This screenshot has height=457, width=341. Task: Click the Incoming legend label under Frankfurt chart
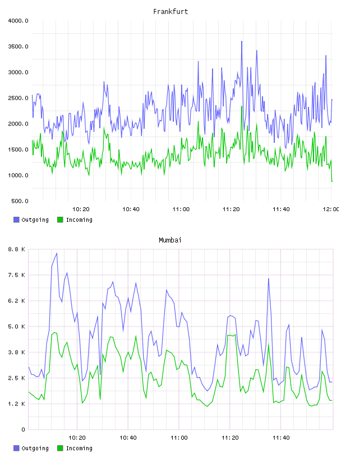click(79, 220)
